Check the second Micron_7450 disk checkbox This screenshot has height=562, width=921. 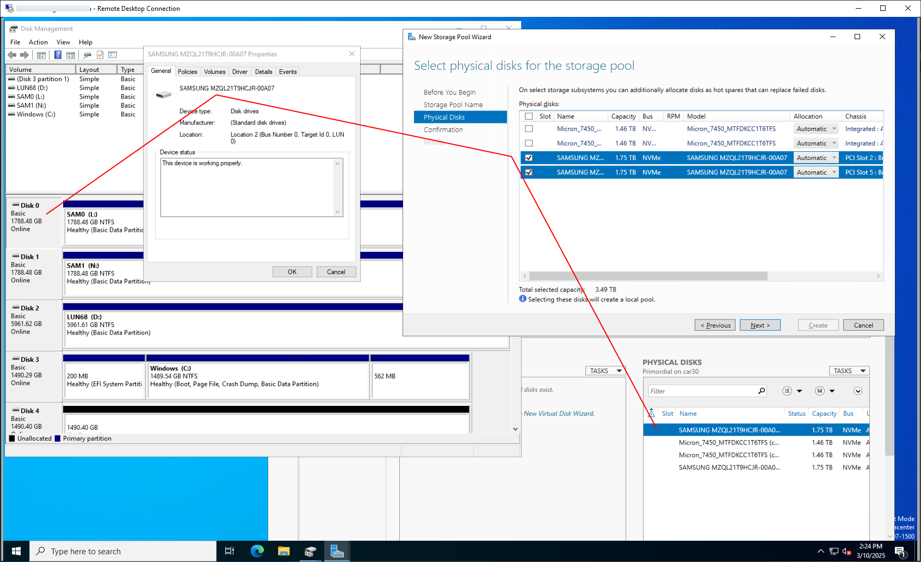pyautogui.click(x=529, y=143)
